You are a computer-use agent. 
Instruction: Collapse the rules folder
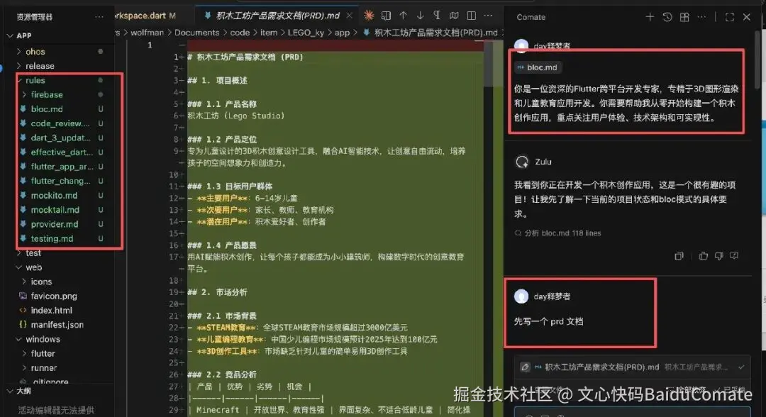click(19, 80)
